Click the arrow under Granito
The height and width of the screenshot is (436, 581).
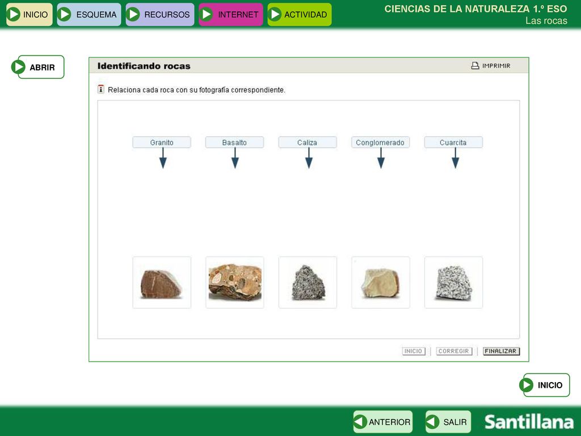[163, 158]
